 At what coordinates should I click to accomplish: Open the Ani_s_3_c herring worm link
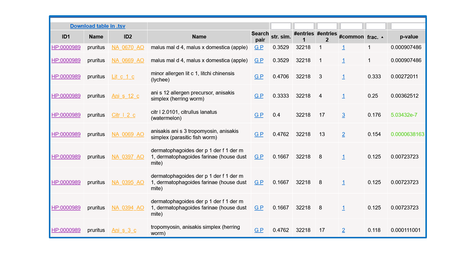(x=124, y=230)
